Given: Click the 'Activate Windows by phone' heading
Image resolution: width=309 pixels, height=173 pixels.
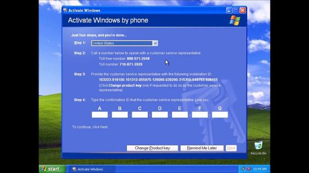Looking at the screenshot, I should click(x=108, y=20).
